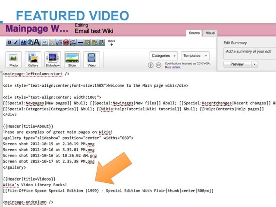Click the closing gallery tag line

point(14,167)
